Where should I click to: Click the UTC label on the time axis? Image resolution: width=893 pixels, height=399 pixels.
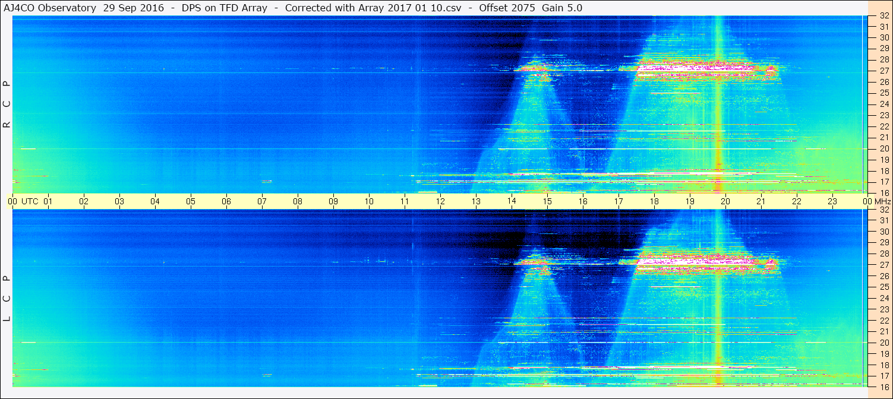point(30,201)
